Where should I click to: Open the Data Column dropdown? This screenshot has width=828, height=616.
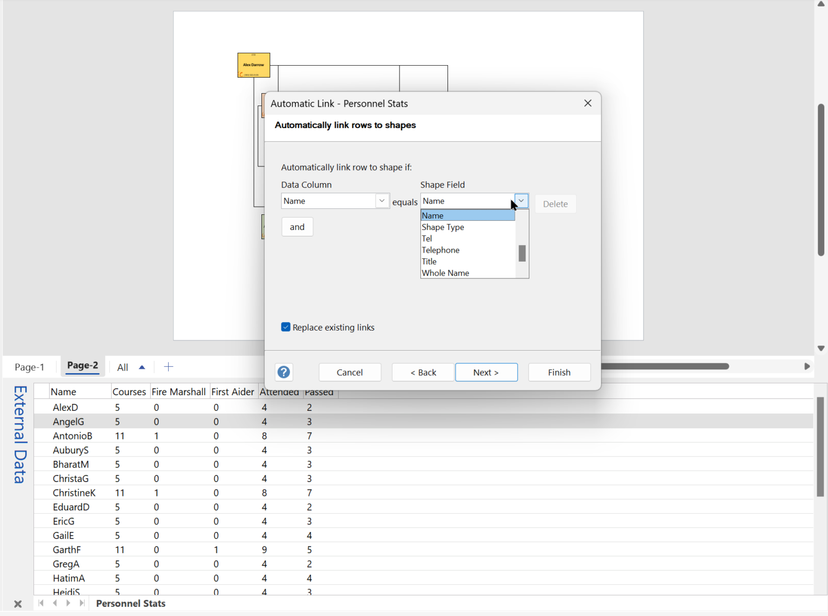point(382,200)
